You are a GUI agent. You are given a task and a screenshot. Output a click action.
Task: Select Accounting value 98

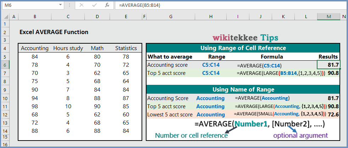pos(35,106)
